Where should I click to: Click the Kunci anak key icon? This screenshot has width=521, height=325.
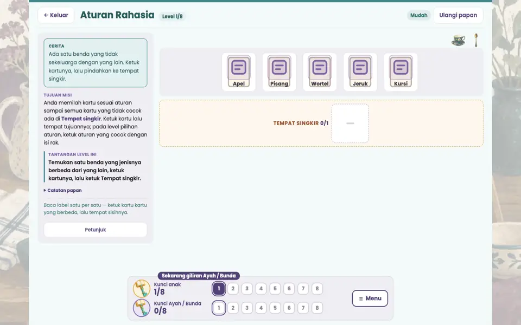pos(142,288)
